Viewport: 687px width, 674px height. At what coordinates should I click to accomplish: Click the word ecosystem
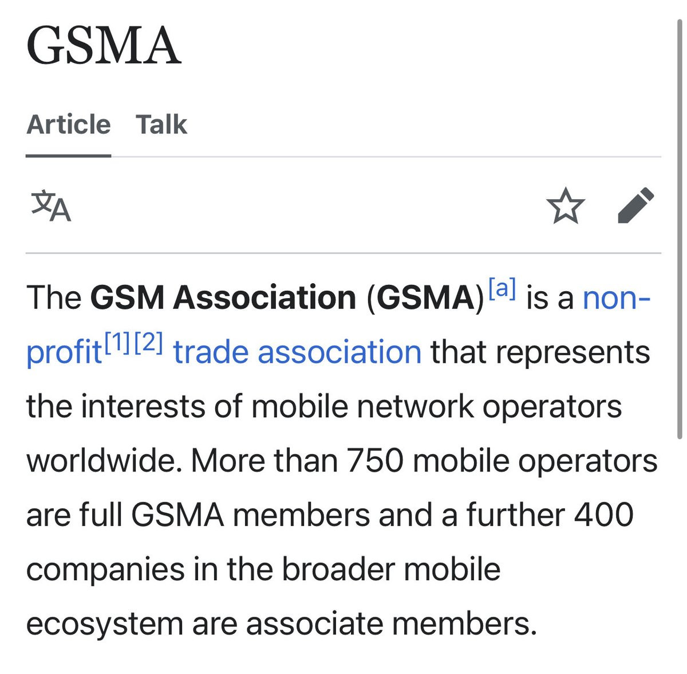pyautogui.click(x=104, y=623)
